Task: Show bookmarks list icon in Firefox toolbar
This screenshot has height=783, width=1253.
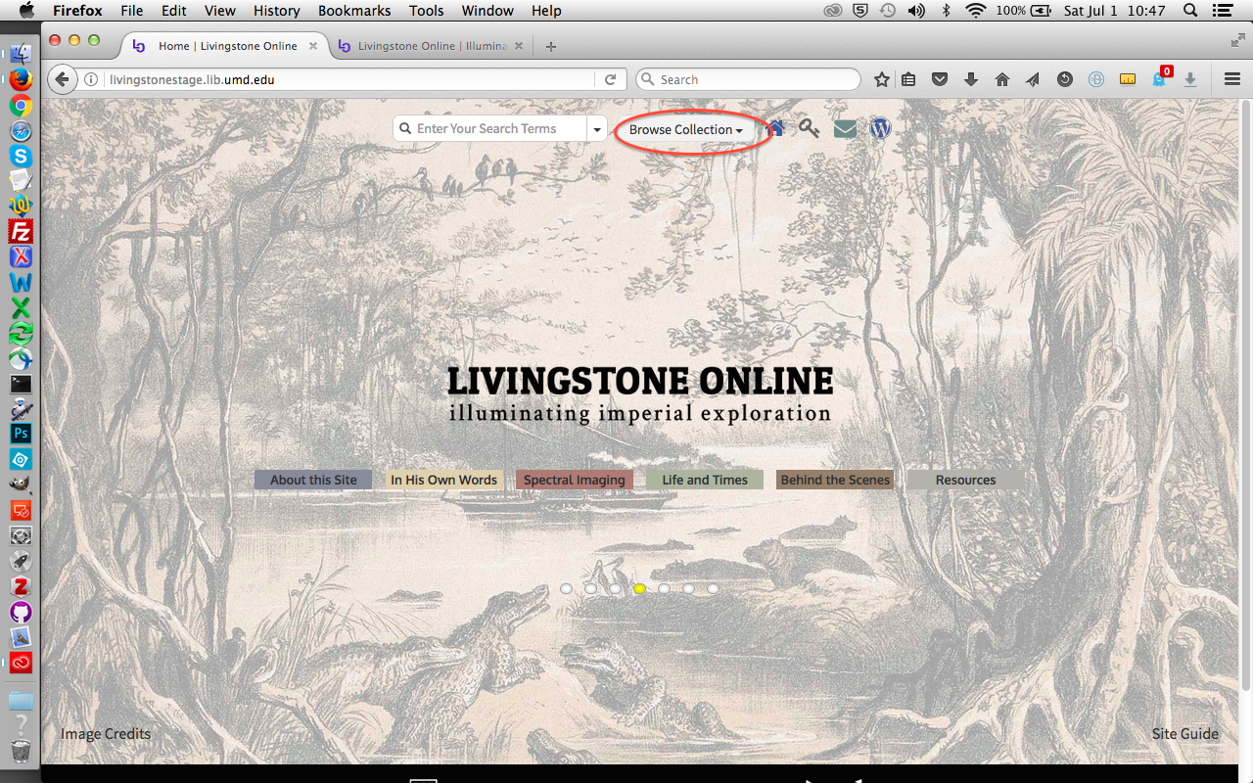Action: (908, 79)
